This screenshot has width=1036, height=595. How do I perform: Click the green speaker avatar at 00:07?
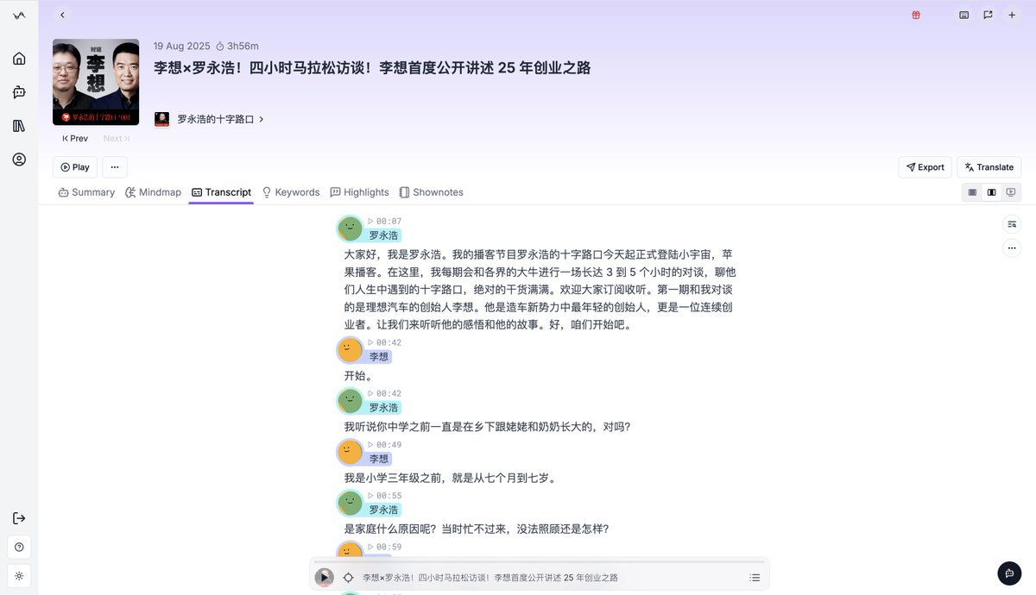coord(350,229)
